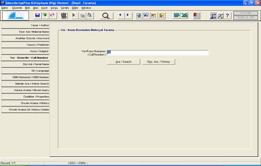The image size is (261, 166).
Task: Select the Konu / Subject tab
Action: tap(25, 51)
